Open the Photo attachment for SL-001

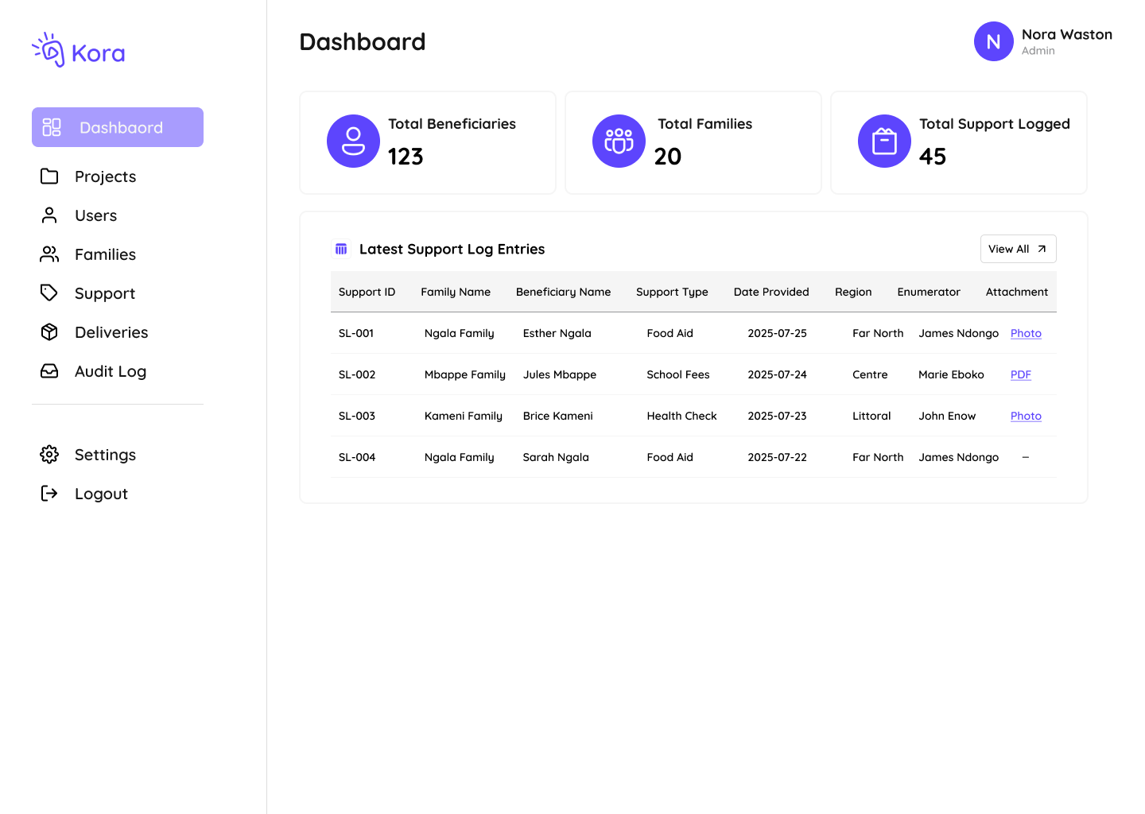pos(1026,333)
